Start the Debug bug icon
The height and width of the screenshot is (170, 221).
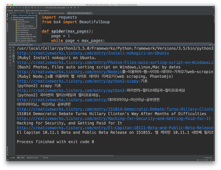pyautogui.click(x=71, y=8)
